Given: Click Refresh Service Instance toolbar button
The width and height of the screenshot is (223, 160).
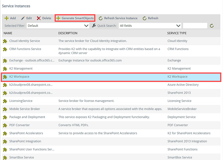Looking at the screenshot, I should click(x=118, y=18).
